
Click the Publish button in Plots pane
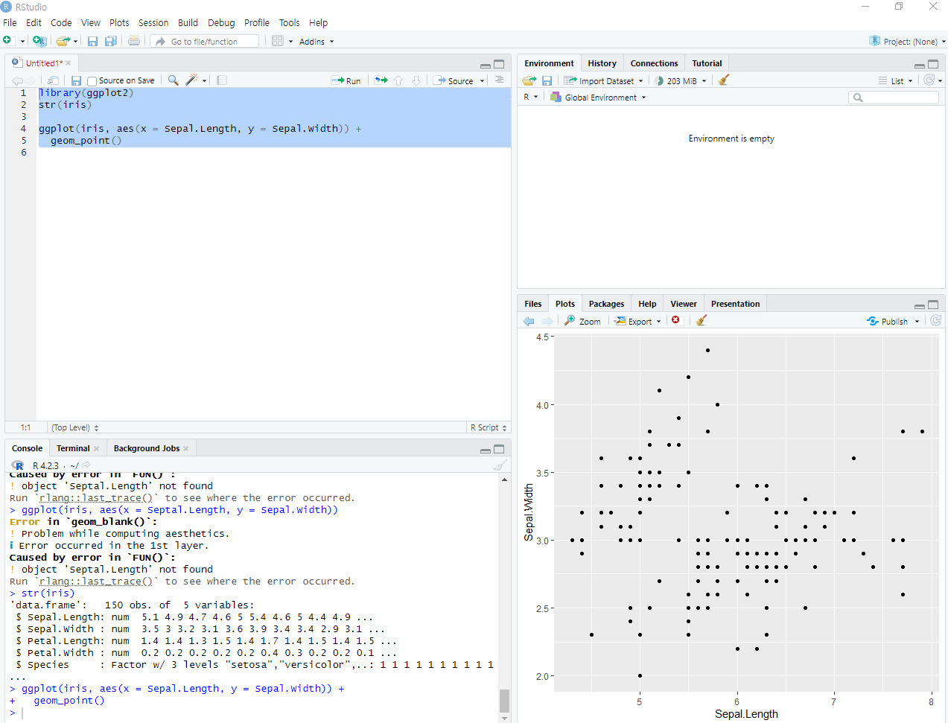click(x=893, y=321)
